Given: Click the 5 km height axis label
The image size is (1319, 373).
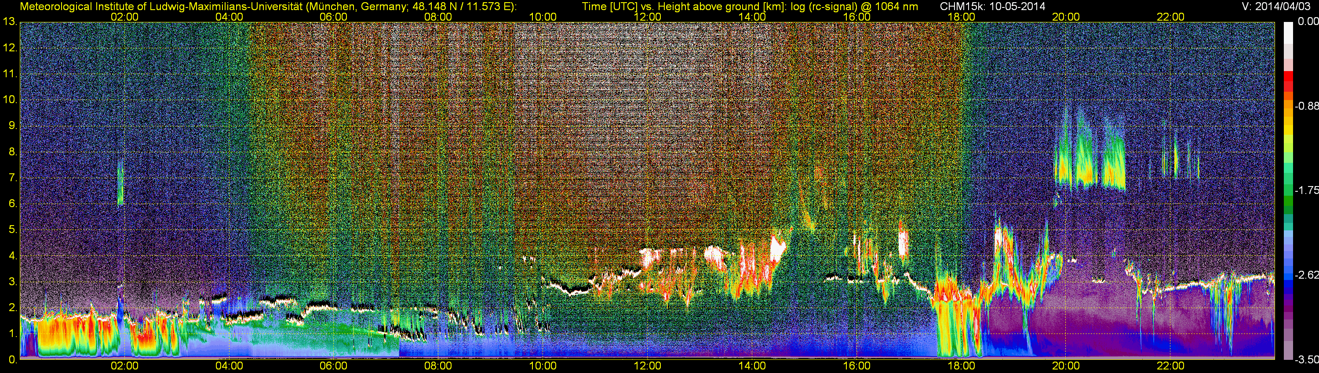Looking at the screenshot, I should [12, 230].
